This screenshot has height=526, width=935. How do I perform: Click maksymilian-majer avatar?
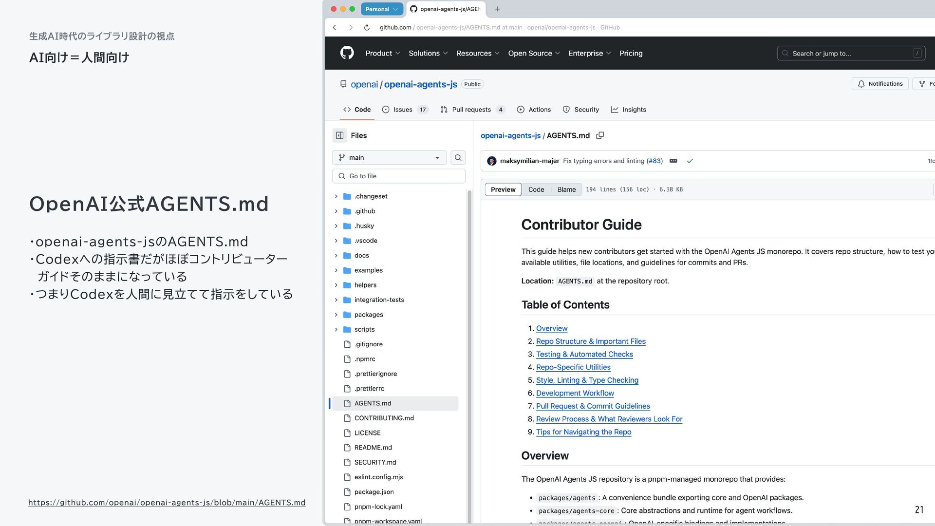point(491,161)
